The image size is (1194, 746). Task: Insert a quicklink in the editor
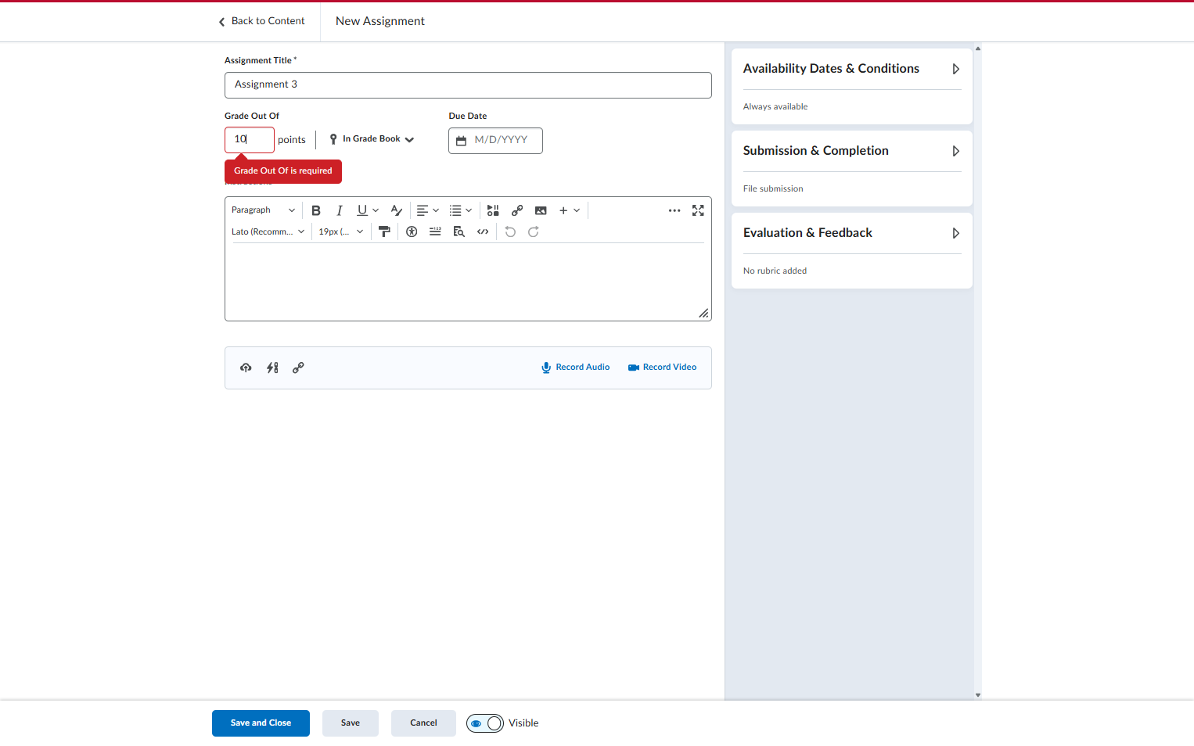coord(517,210)
